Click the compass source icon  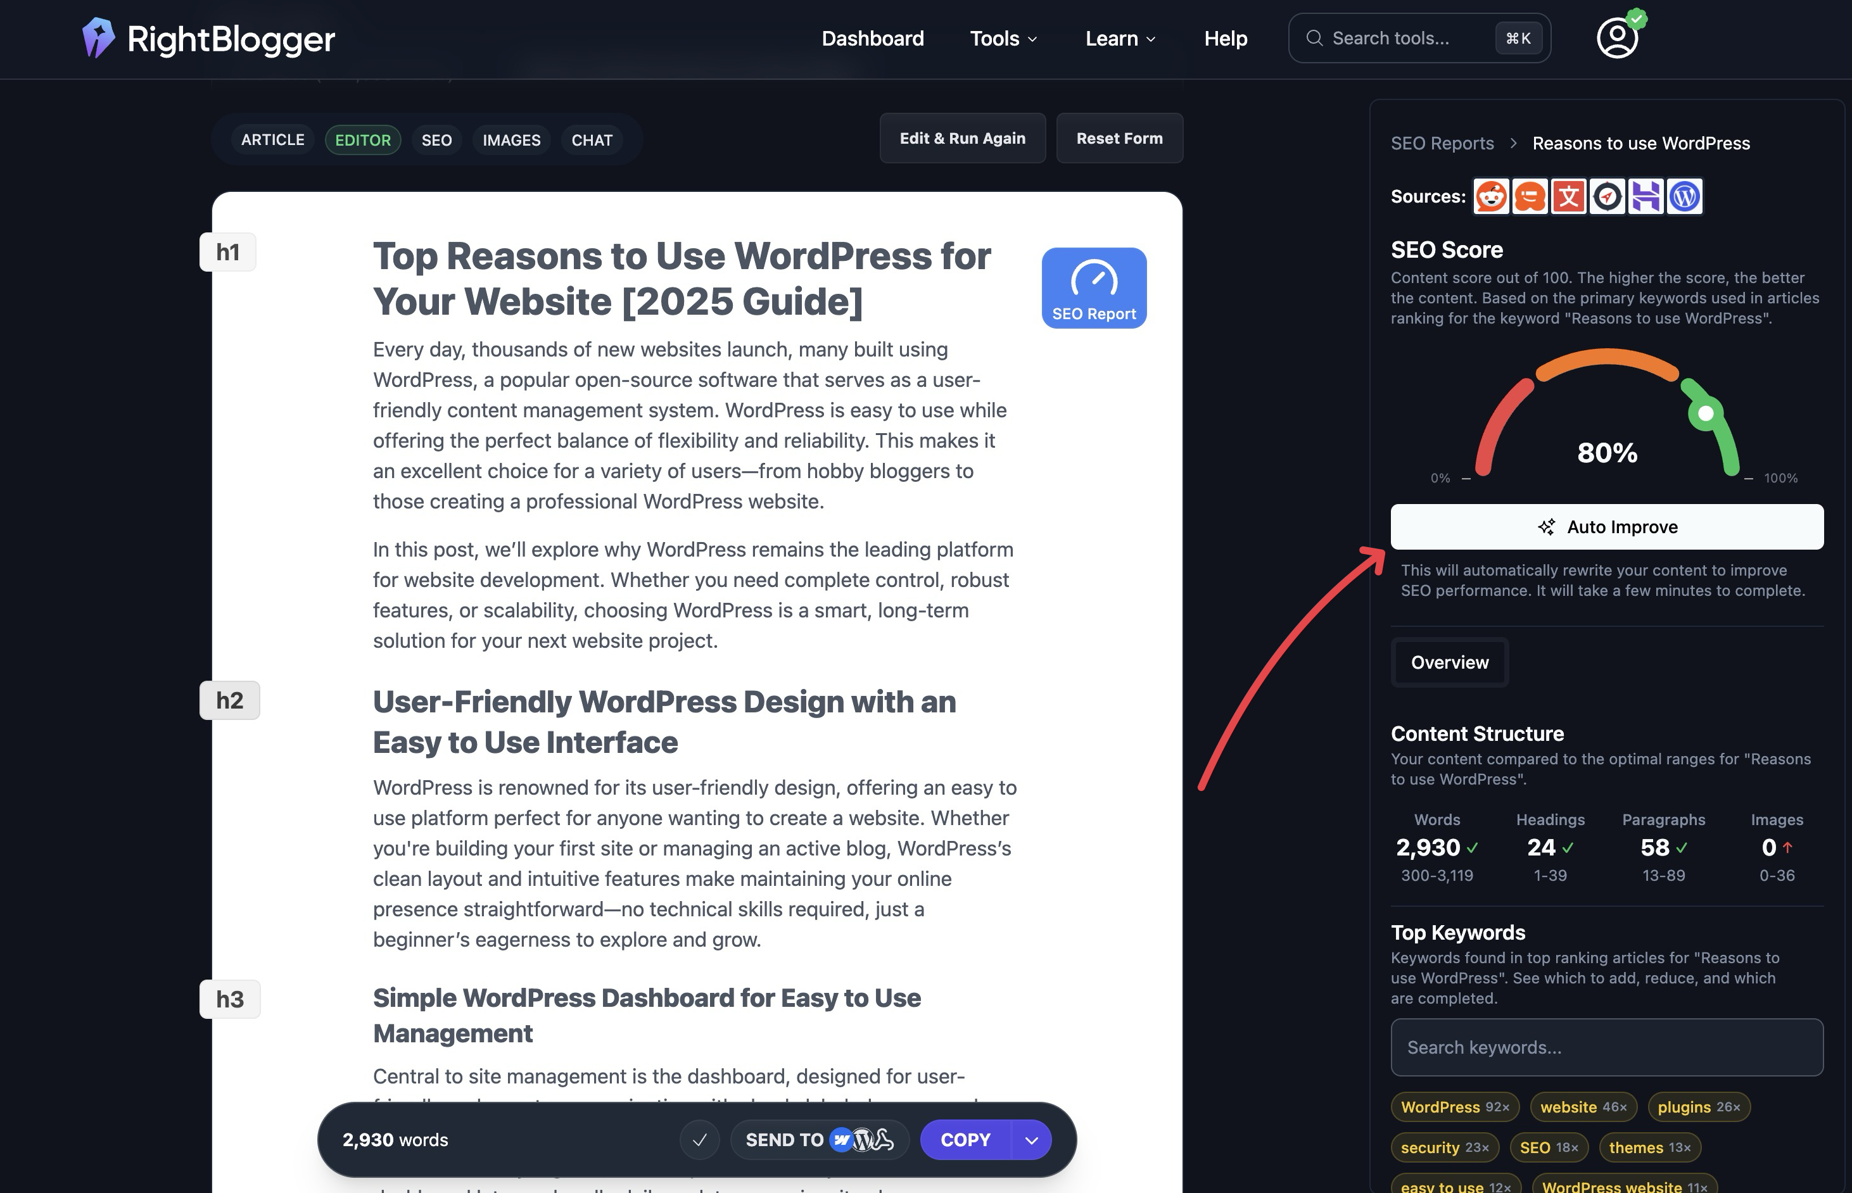tap(1607, 196)
